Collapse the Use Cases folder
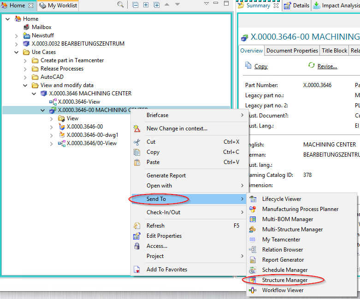The height and width of the screenshot is (299, 360). coord(17,52)
